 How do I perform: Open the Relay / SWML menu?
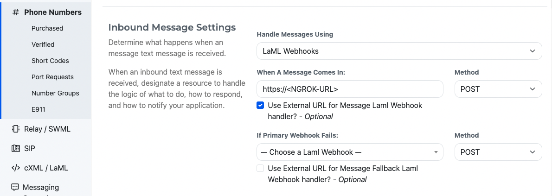point(47,129)
